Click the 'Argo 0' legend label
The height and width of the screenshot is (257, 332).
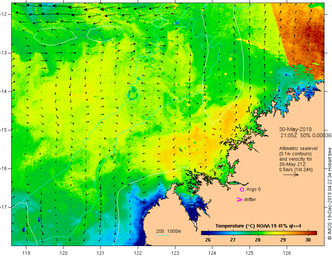pyautogui.click(x=254, y=189)
